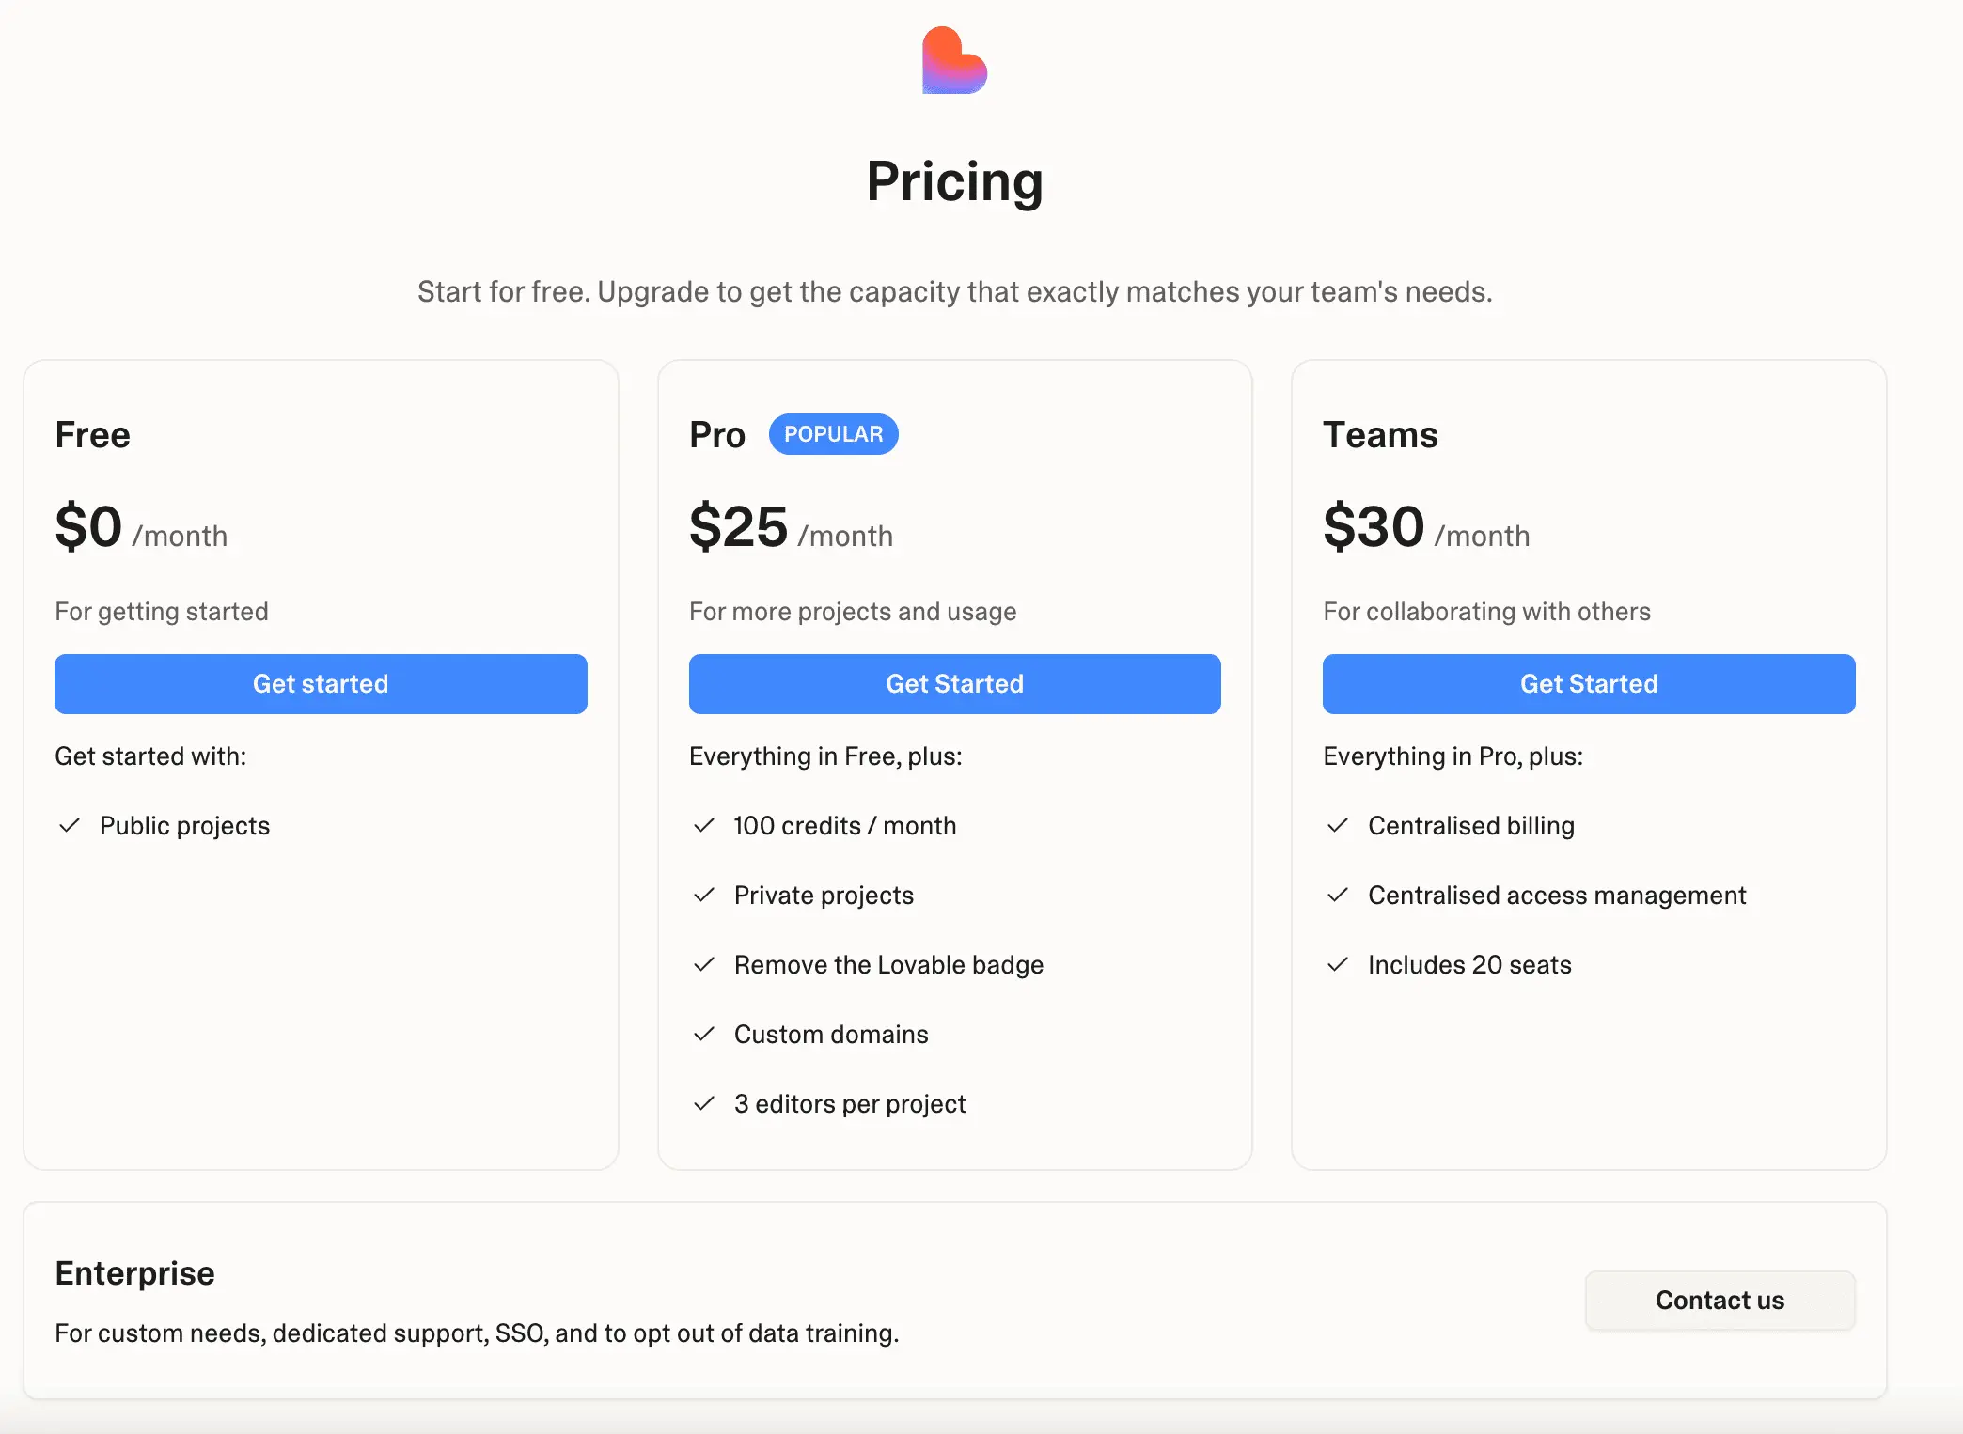The width and height of the screenshot is (1963, 1434).
Task: Choose Get Started for the Teams plan
Action: (x=1589, y=683)
